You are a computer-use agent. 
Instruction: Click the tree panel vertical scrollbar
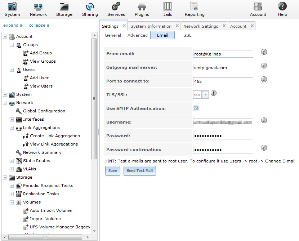pyautogui.click(x=94, y=108)
